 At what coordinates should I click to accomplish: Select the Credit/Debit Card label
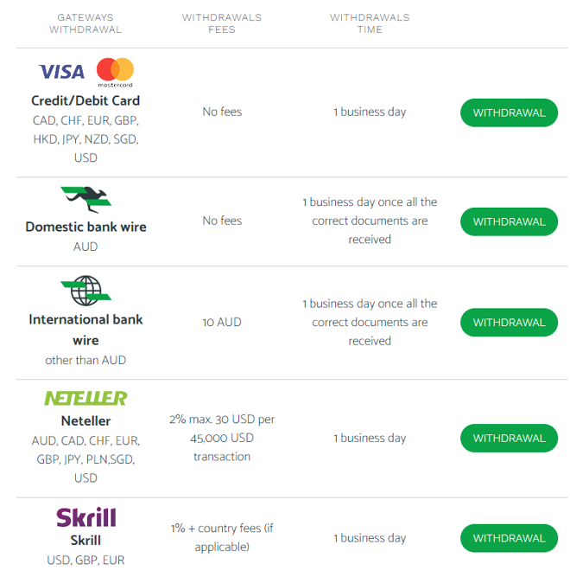(85, 100)
